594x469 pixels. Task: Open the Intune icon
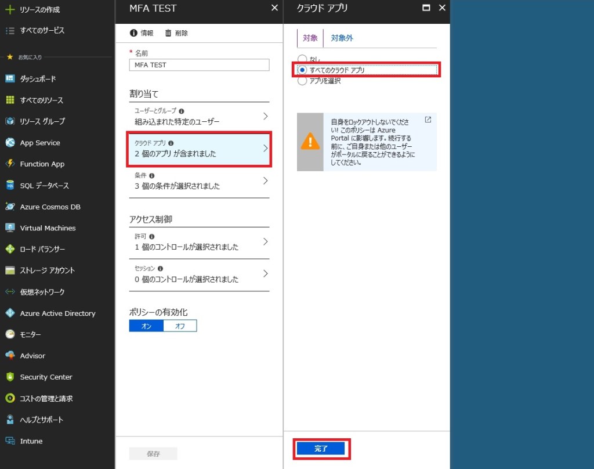point(10,441)
